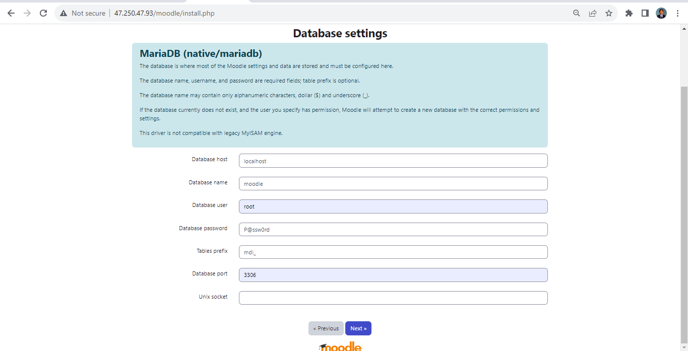Edit the Tables prefix field
Screen dimensions: 688x351
[393, 252]
